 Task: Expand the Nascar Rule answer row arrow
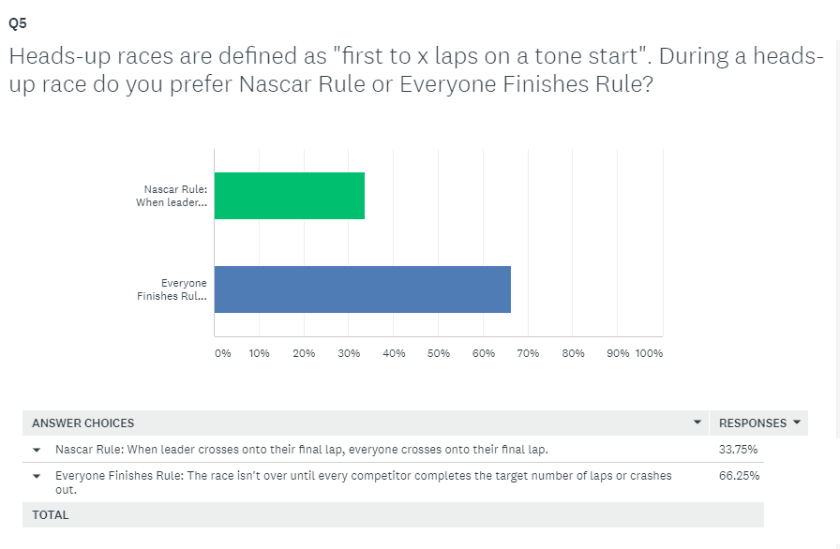point(37,450)
